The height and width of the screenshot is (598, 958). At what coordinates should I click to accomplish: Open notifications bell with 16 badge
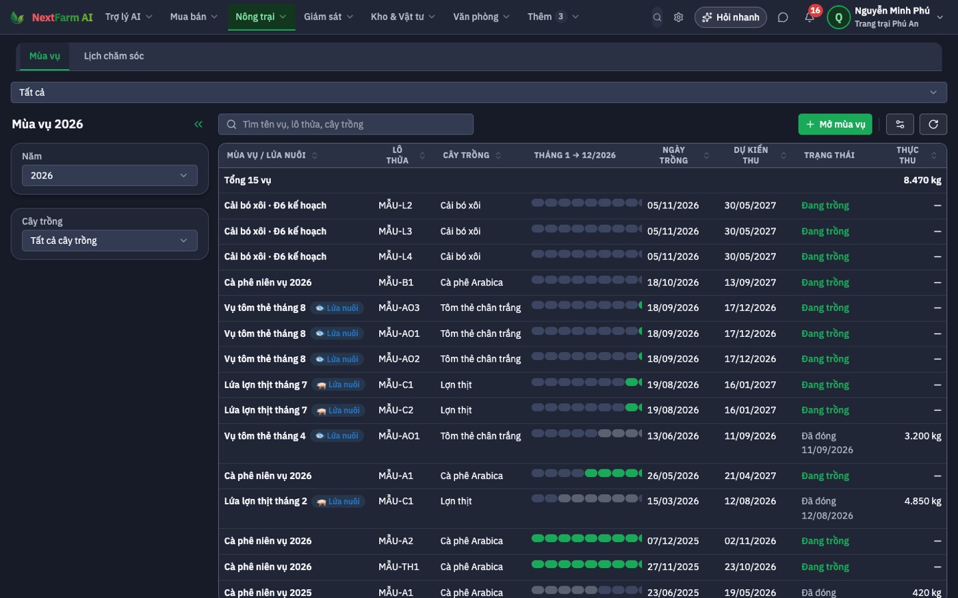pos(810,17)
